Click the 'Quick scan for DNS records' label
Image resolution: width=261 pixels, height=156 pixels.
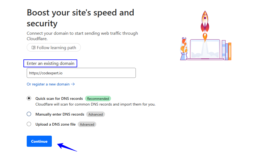[59, 98]
